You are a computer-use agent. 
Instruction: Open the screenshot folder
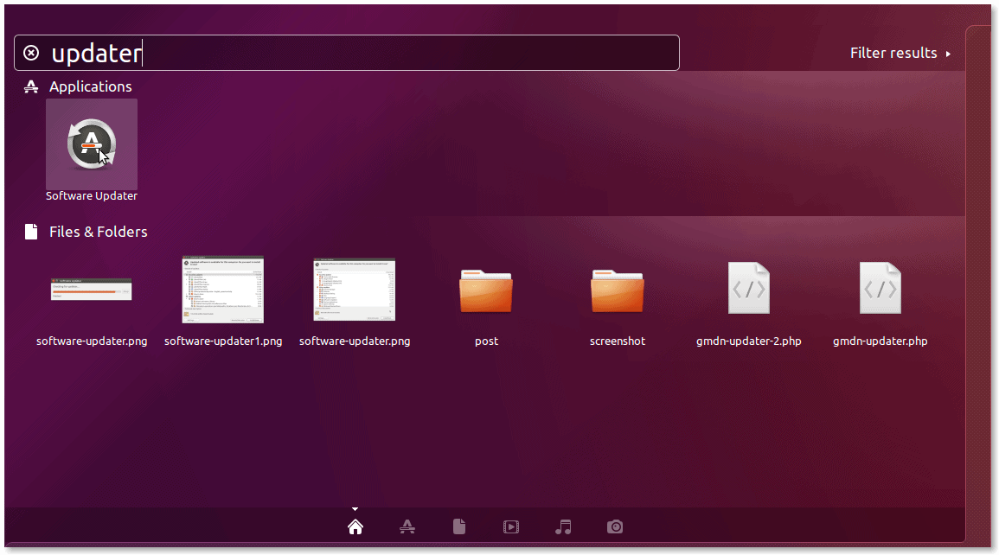click(x=618, y=290)
